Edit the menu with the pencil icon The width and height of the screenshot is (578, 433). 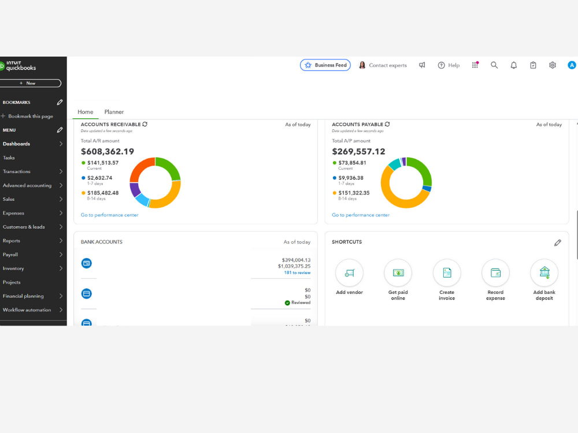(60, 130)
